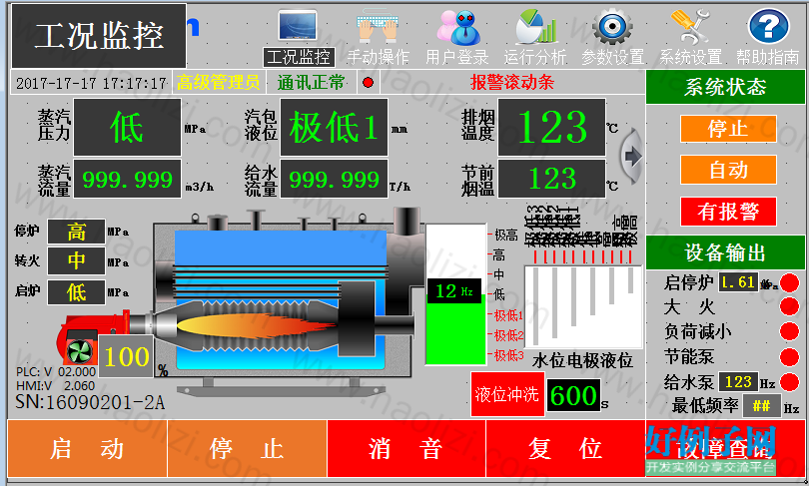Switch to the 工况监控 tab label
Viewport: 809px width, 486px height.
[299, 57]
